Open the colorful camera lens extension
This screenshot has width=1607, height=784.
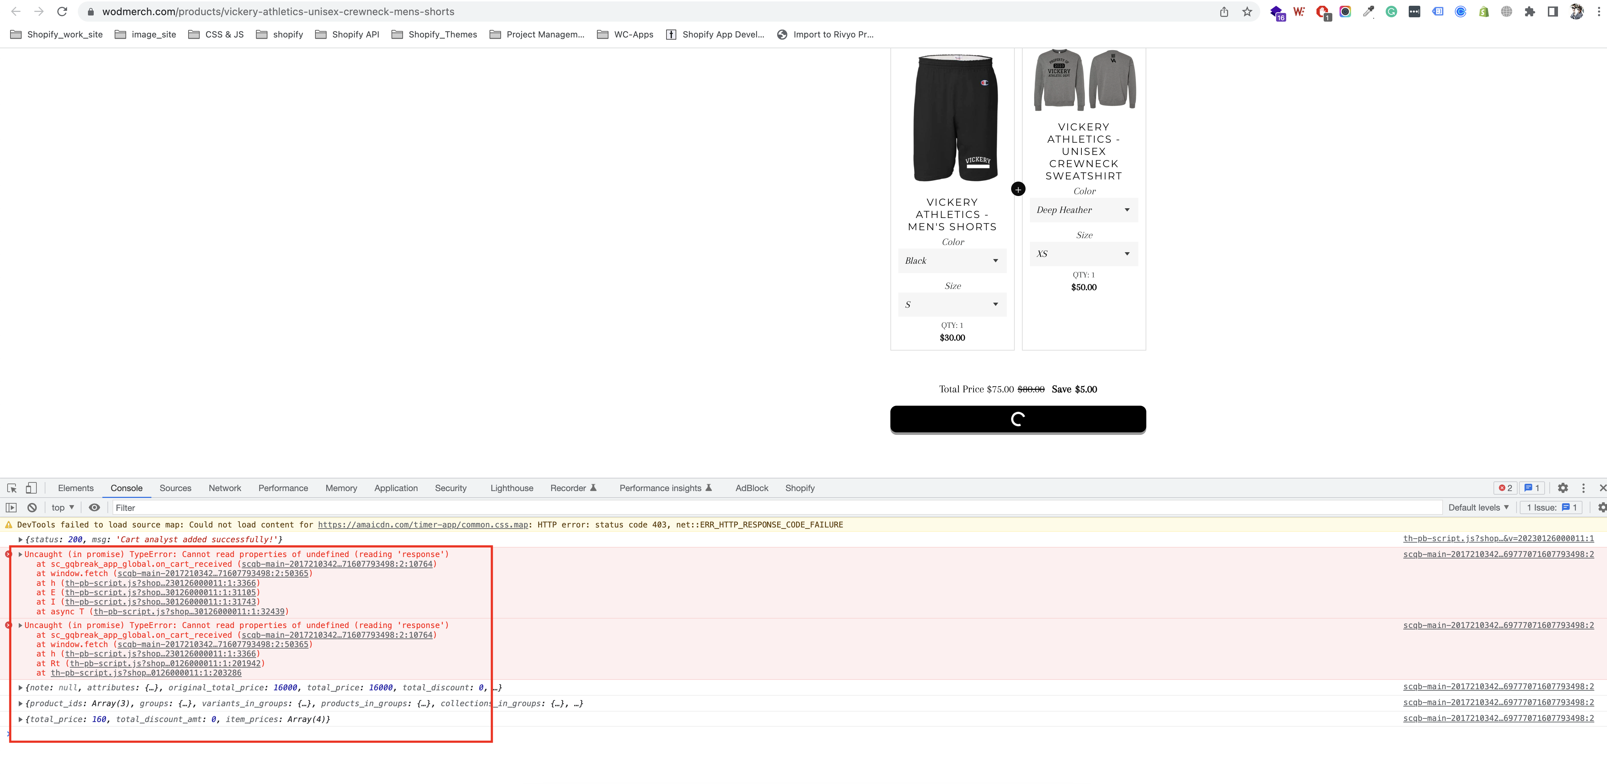click(x=1345, y=11)
